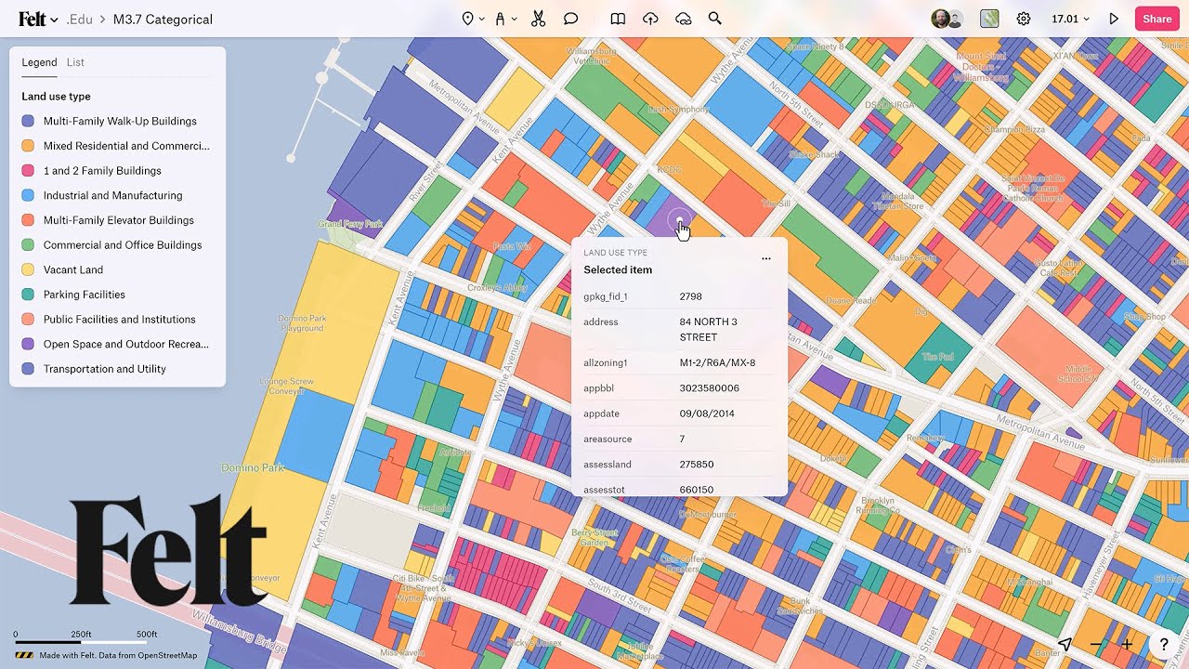Viewport: 1189px width, 669px height.
Task: Select the Marker drawing tool
Action: pyautogui.click(x=500, y=19)
